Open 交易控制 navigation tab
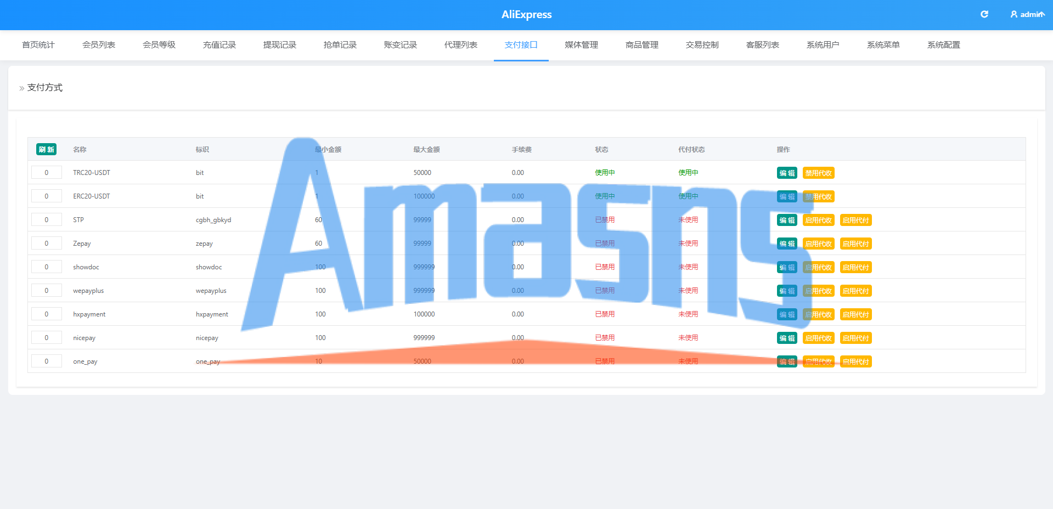 tap(702, 45)
